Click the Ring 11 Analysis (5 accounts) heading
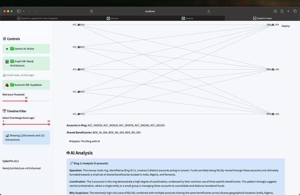This screenshot has height=195, width=300. point(91,163)
